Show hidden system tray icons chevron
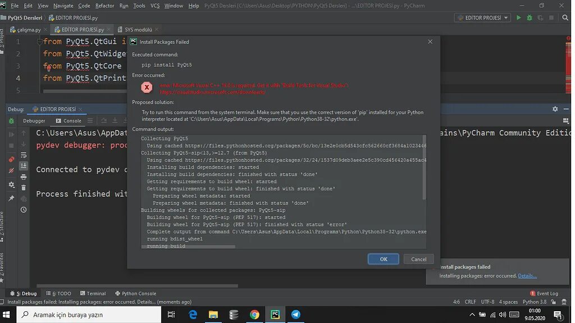Viewport: 575px width, 323px height. (x=472, y=315)
